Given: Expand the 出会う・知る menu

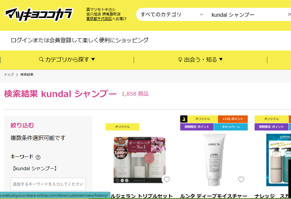Looking at the screenshot, I should pyautogui.click(x=200, y=60).
